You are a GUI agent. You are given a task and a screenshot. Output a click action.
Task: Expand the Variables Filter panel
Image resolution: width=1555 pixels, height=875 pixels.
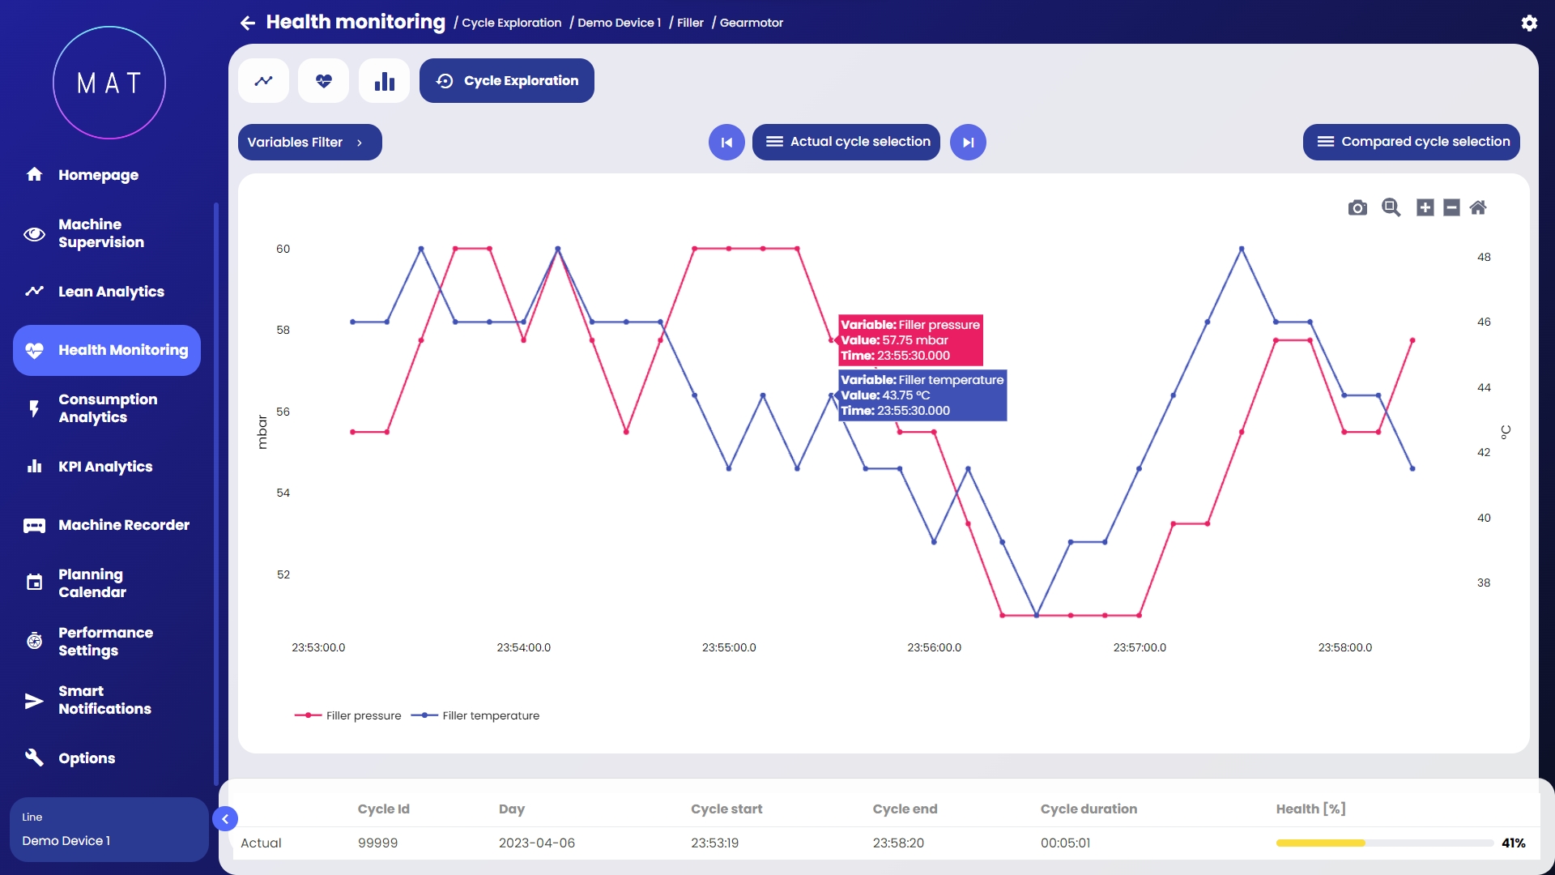pos(309,143)
